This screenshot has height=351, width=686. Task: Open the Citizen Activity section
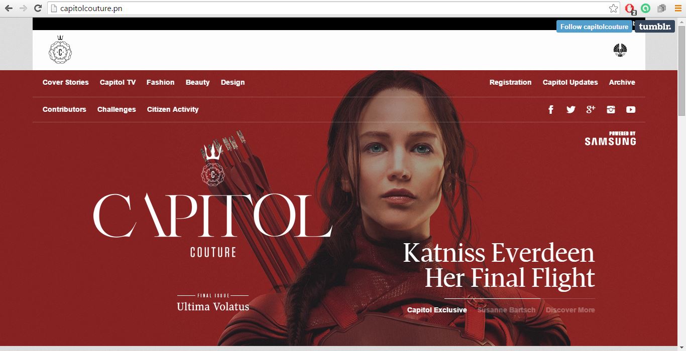point(173,109)
